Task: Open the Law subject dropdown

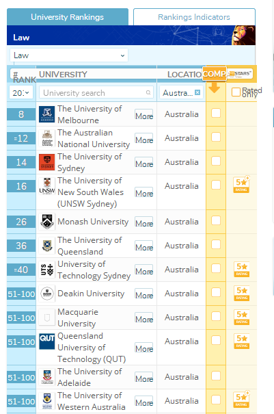Action: (69, 55)
